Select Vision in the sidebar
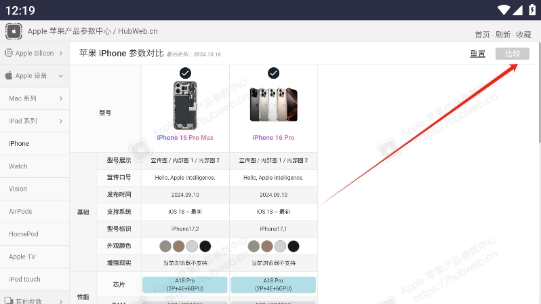541x304 pixels. tap(35, 189)
